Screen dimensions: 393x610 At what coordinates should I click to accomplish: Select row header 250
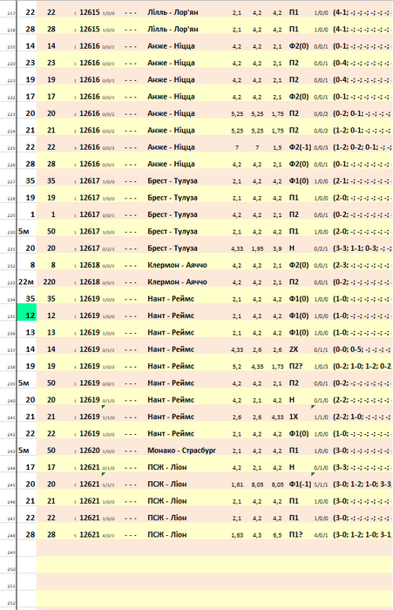click(11, 570)
